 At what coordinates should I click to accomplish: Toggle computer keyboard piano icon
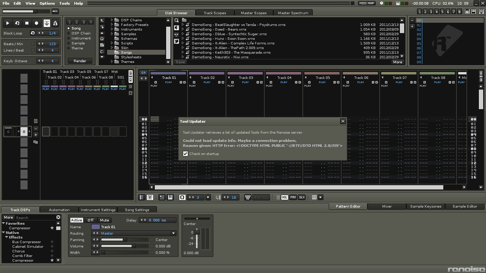(170, 197)
